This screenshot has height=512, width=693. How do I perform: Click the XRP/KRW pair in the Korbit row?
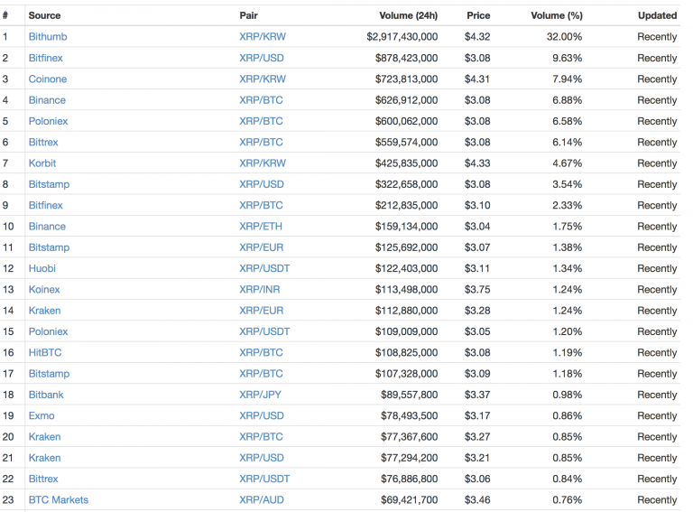263,163
